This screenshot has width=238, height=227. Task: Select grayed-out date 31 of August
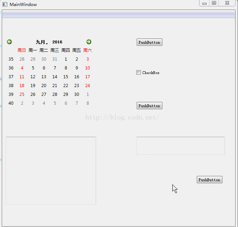click(55, 59)
